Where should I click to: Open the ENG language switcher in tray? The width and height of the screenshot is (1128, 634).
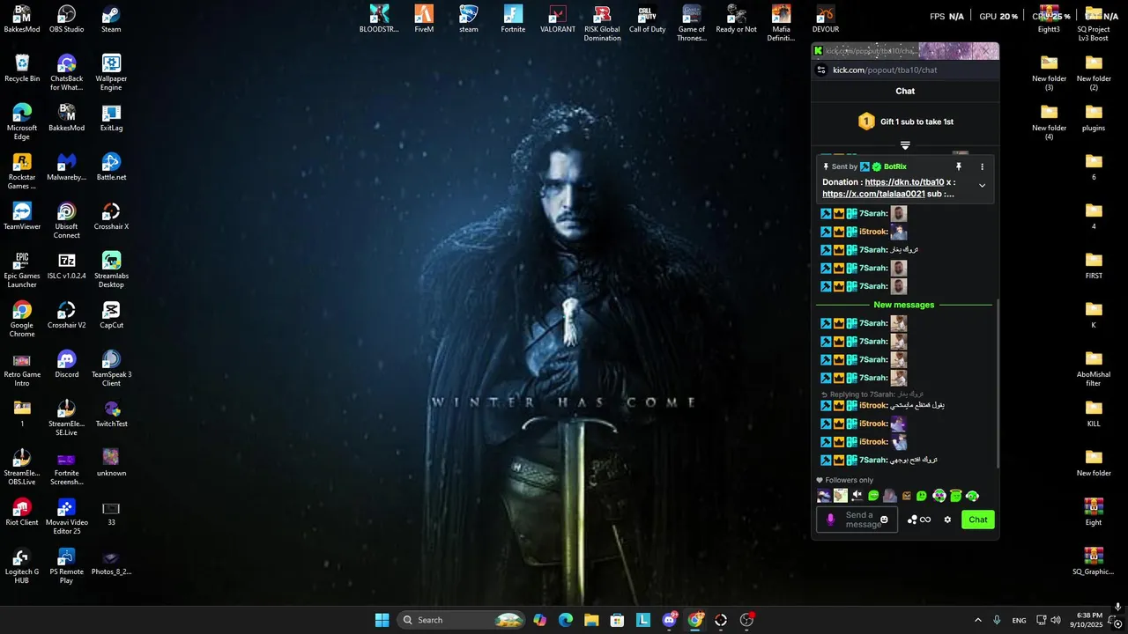pyautogui.click(x=1019, y=620)
